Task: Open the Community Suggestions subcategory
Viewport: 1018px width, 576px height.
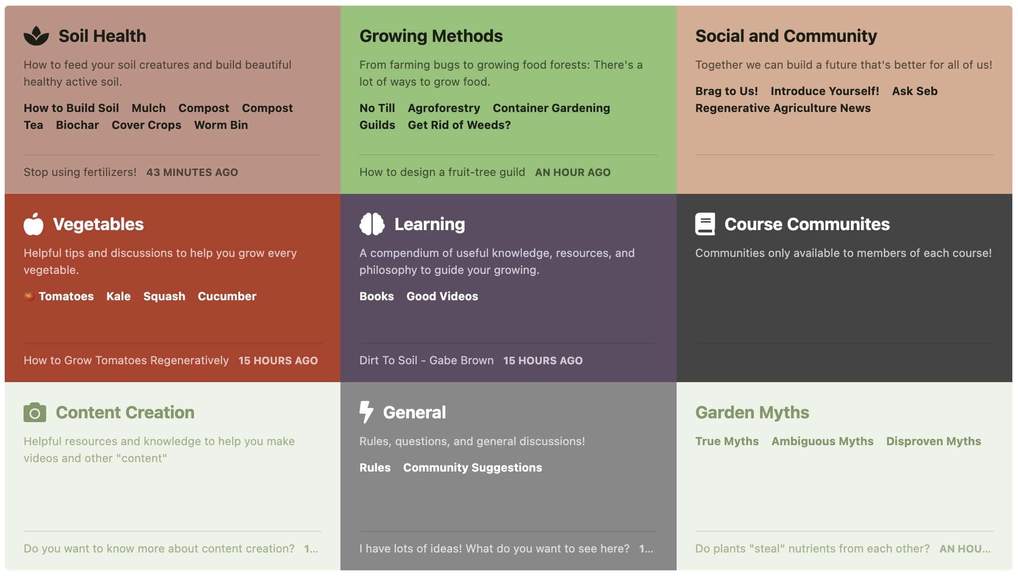Action: point(472,468)
